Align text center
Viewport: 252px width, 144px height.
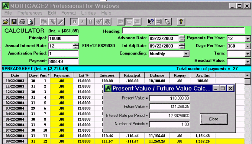pyautogui.click(x=129, y=22)
